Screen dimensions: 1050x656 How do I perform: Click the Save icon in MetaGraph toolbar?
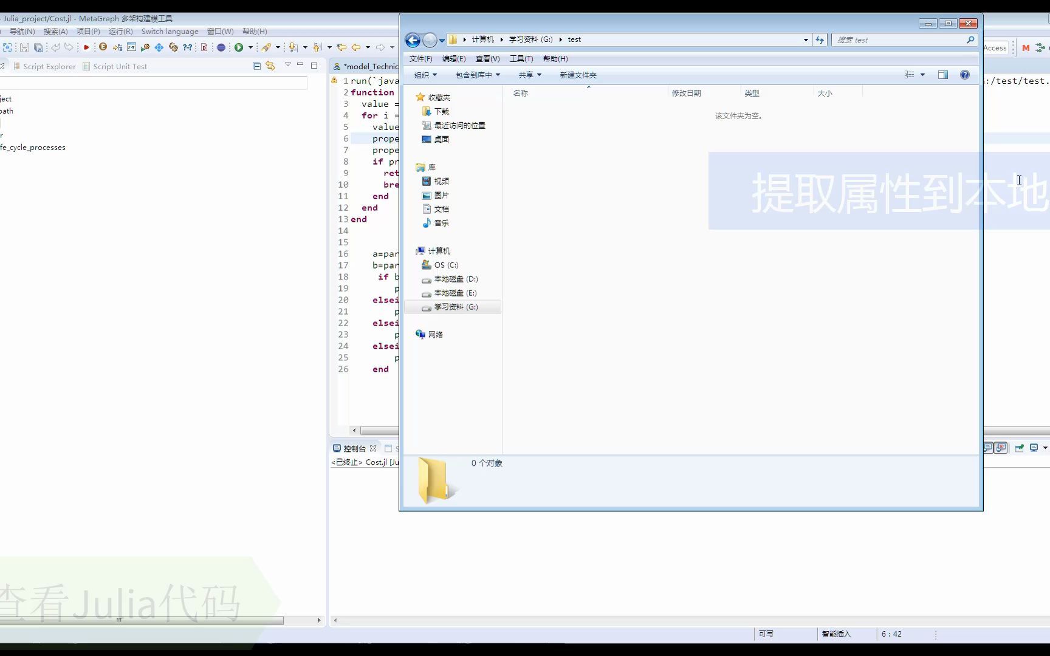pos(24,47)
